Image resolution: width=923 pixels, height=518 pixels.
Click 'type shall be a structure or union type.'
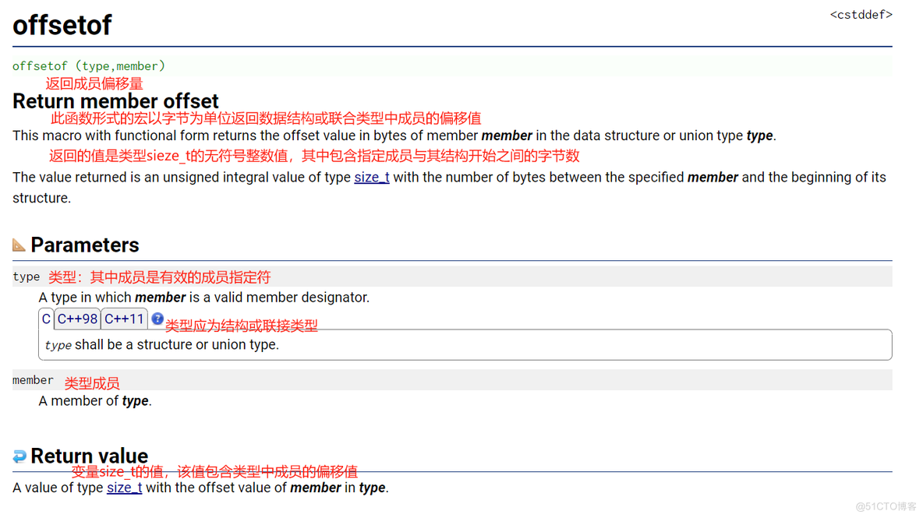162,344
